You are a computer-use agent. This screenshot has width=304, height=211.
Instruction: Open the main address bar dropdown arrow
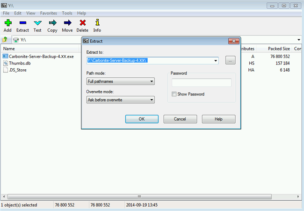point(299,40)
